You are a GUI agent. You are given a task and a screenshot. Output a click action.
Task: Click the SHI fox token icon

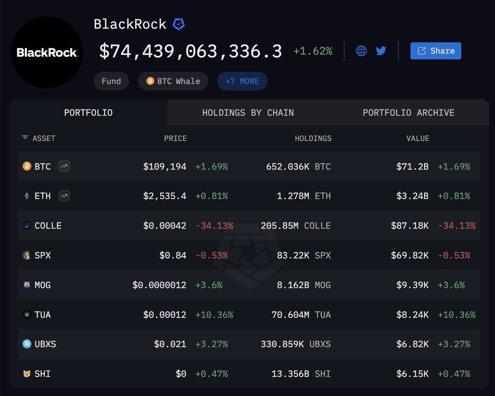[26, 374]
